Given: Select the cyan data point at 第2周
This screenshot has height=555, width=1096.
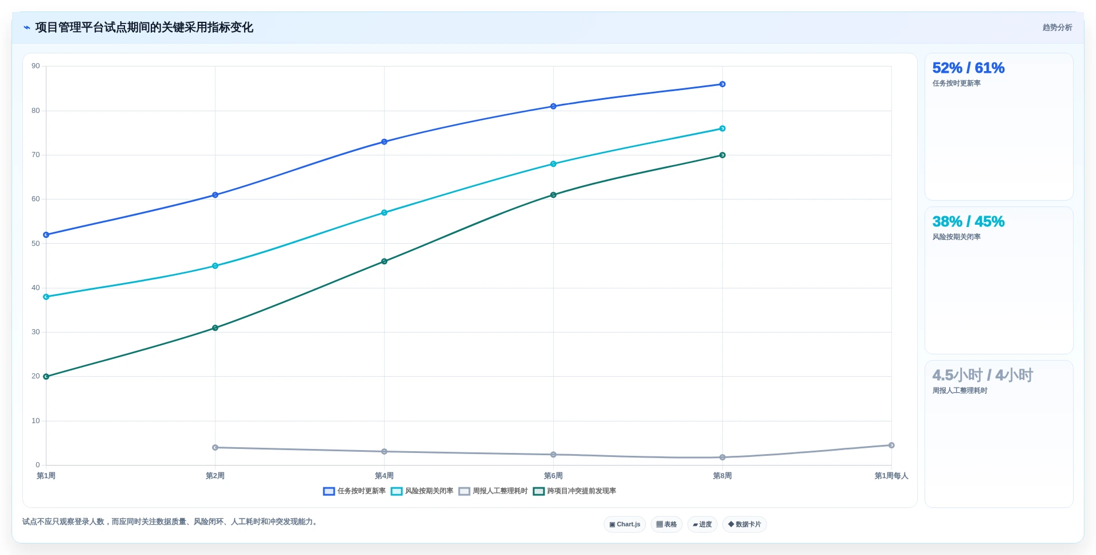Looking at the screenshot, I should tap(216, 266).
